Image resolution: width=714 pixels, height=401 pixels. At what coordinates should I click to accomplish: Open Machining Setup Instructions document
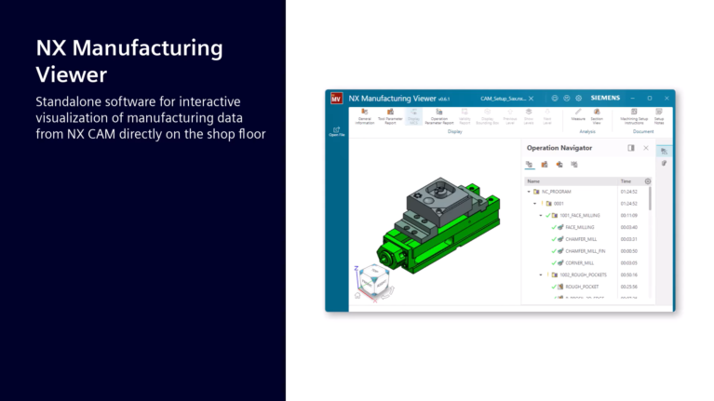(x=634, y=116)
